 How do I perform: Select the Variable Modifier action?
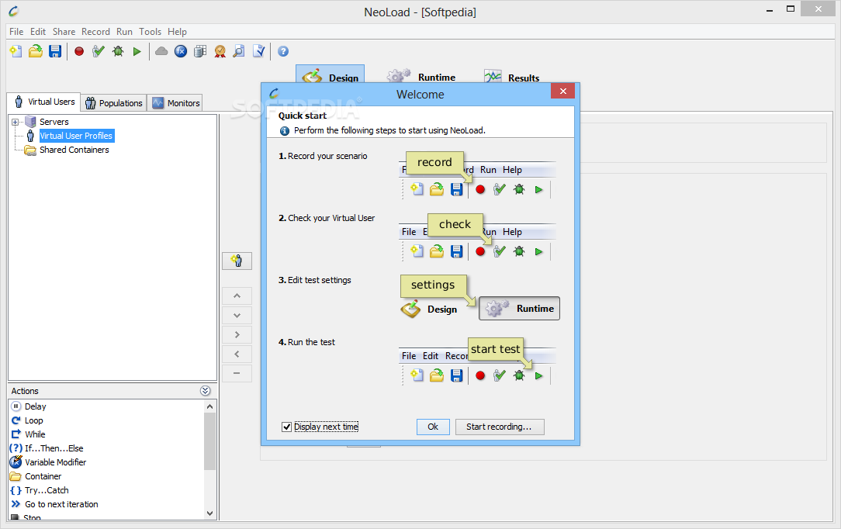[x=55, y=462]
